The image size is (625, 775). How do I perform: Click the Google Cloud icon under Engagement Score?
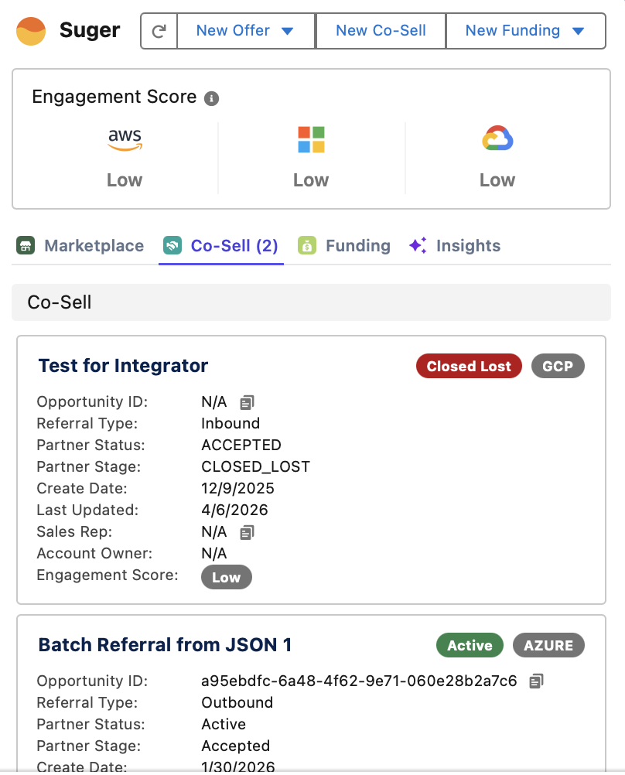click(497, 138)
